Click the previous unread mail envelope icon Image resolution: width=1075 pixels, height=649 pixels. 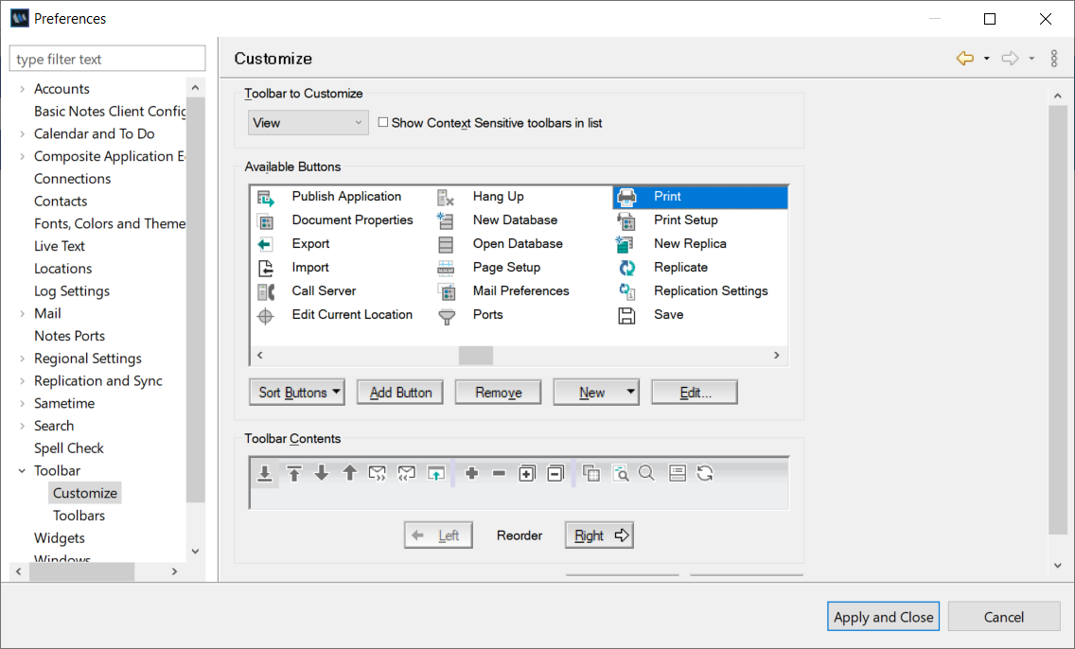click(407, 473)
